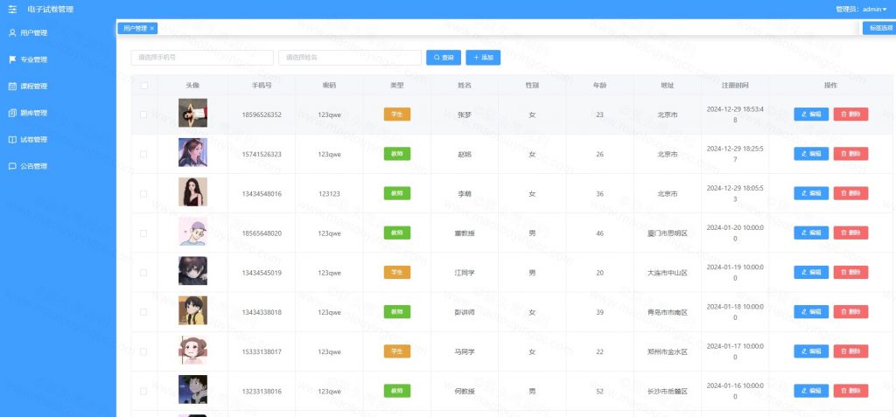The height and width of the screenshot is (417, 896).
Task: Toggle the select-all header checkbox
Action: 144,86
